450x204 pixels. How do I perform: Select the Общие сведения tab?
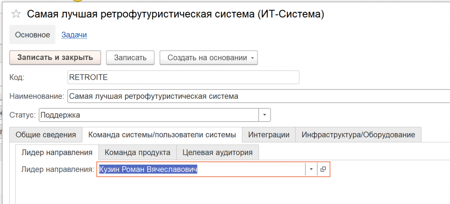pyautogui.click(x=46, y=135)
